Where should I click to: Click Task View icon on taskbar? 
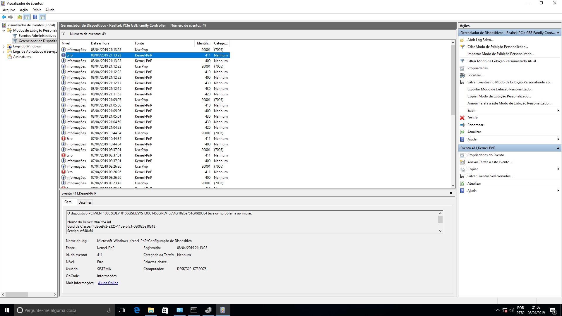122,310
